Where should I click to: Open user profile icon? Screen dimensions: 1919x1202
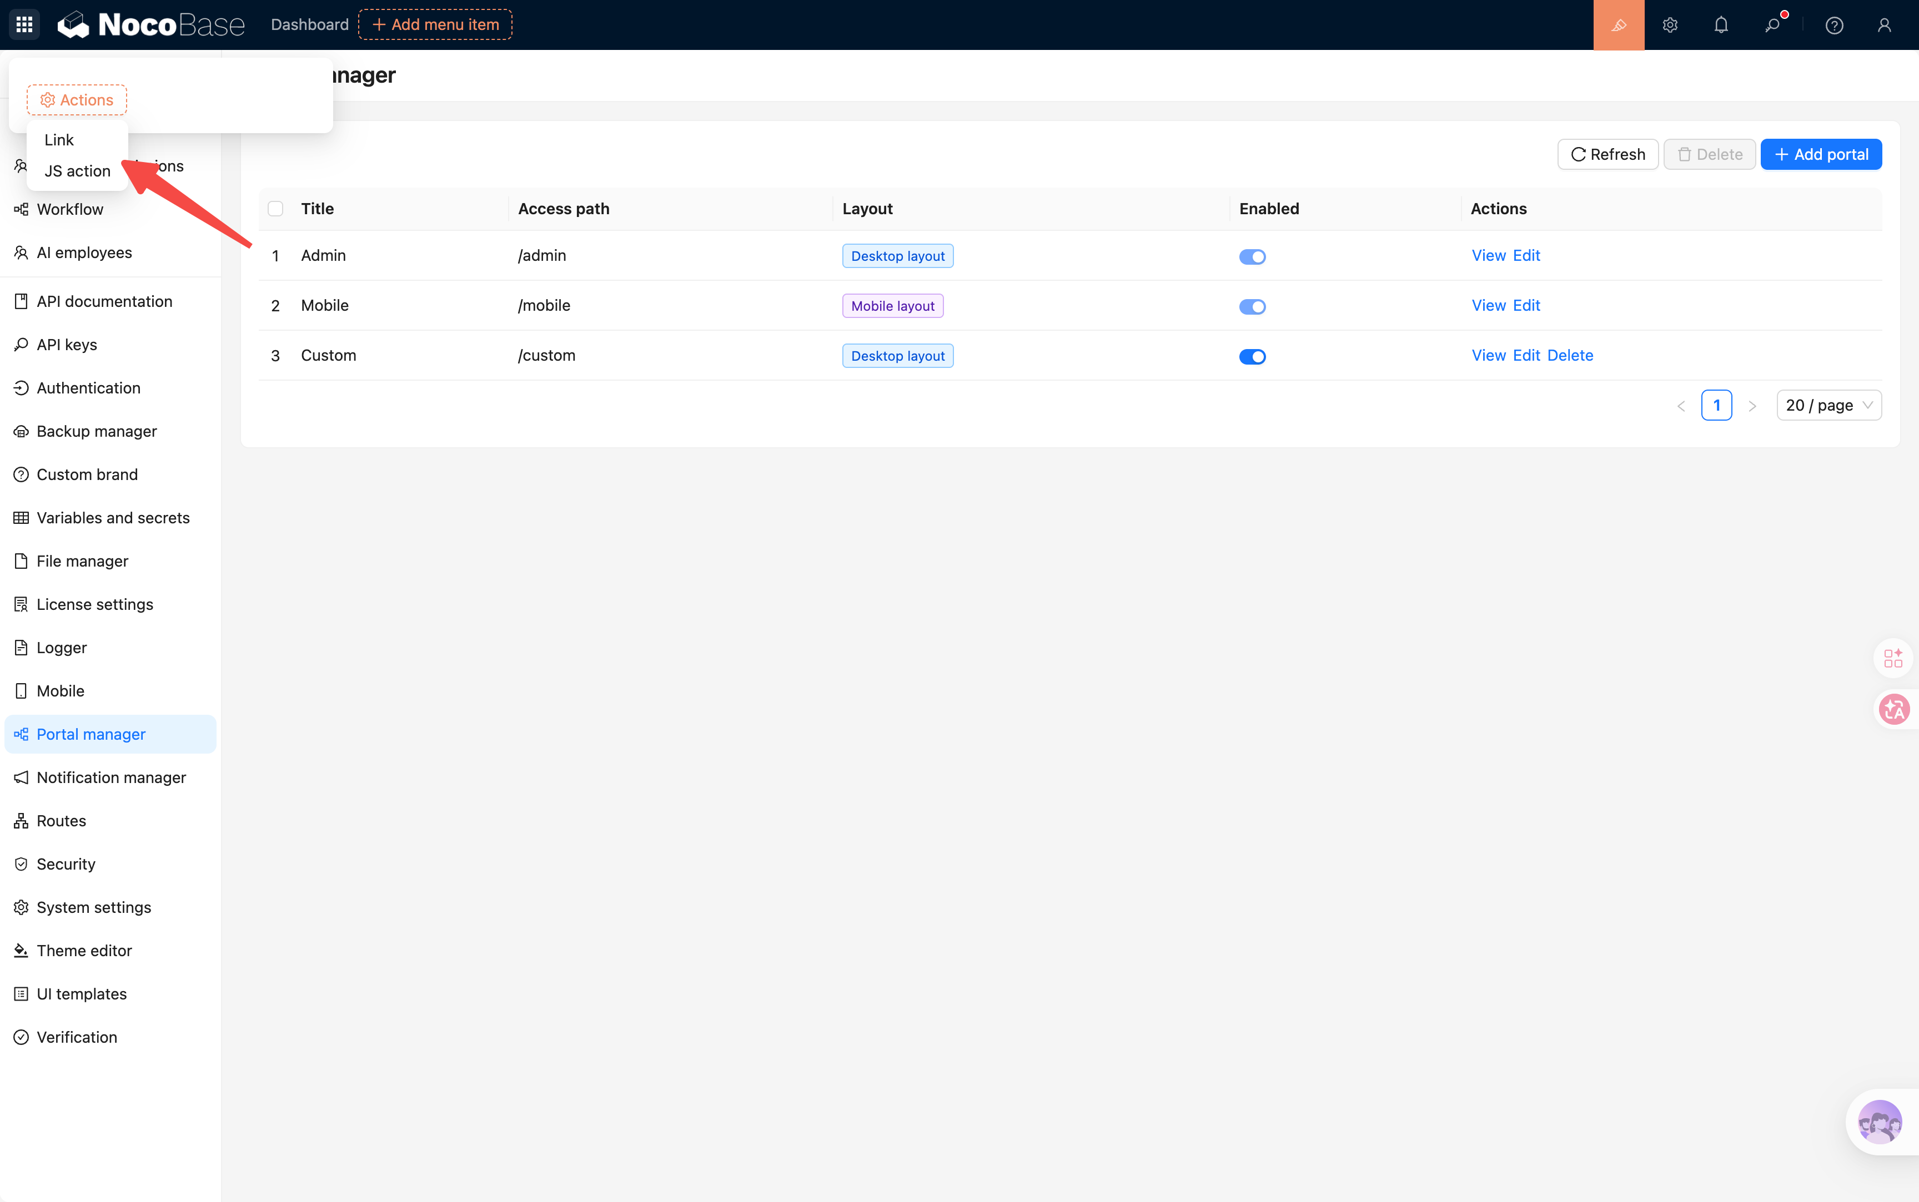[x=1884, y=24]
